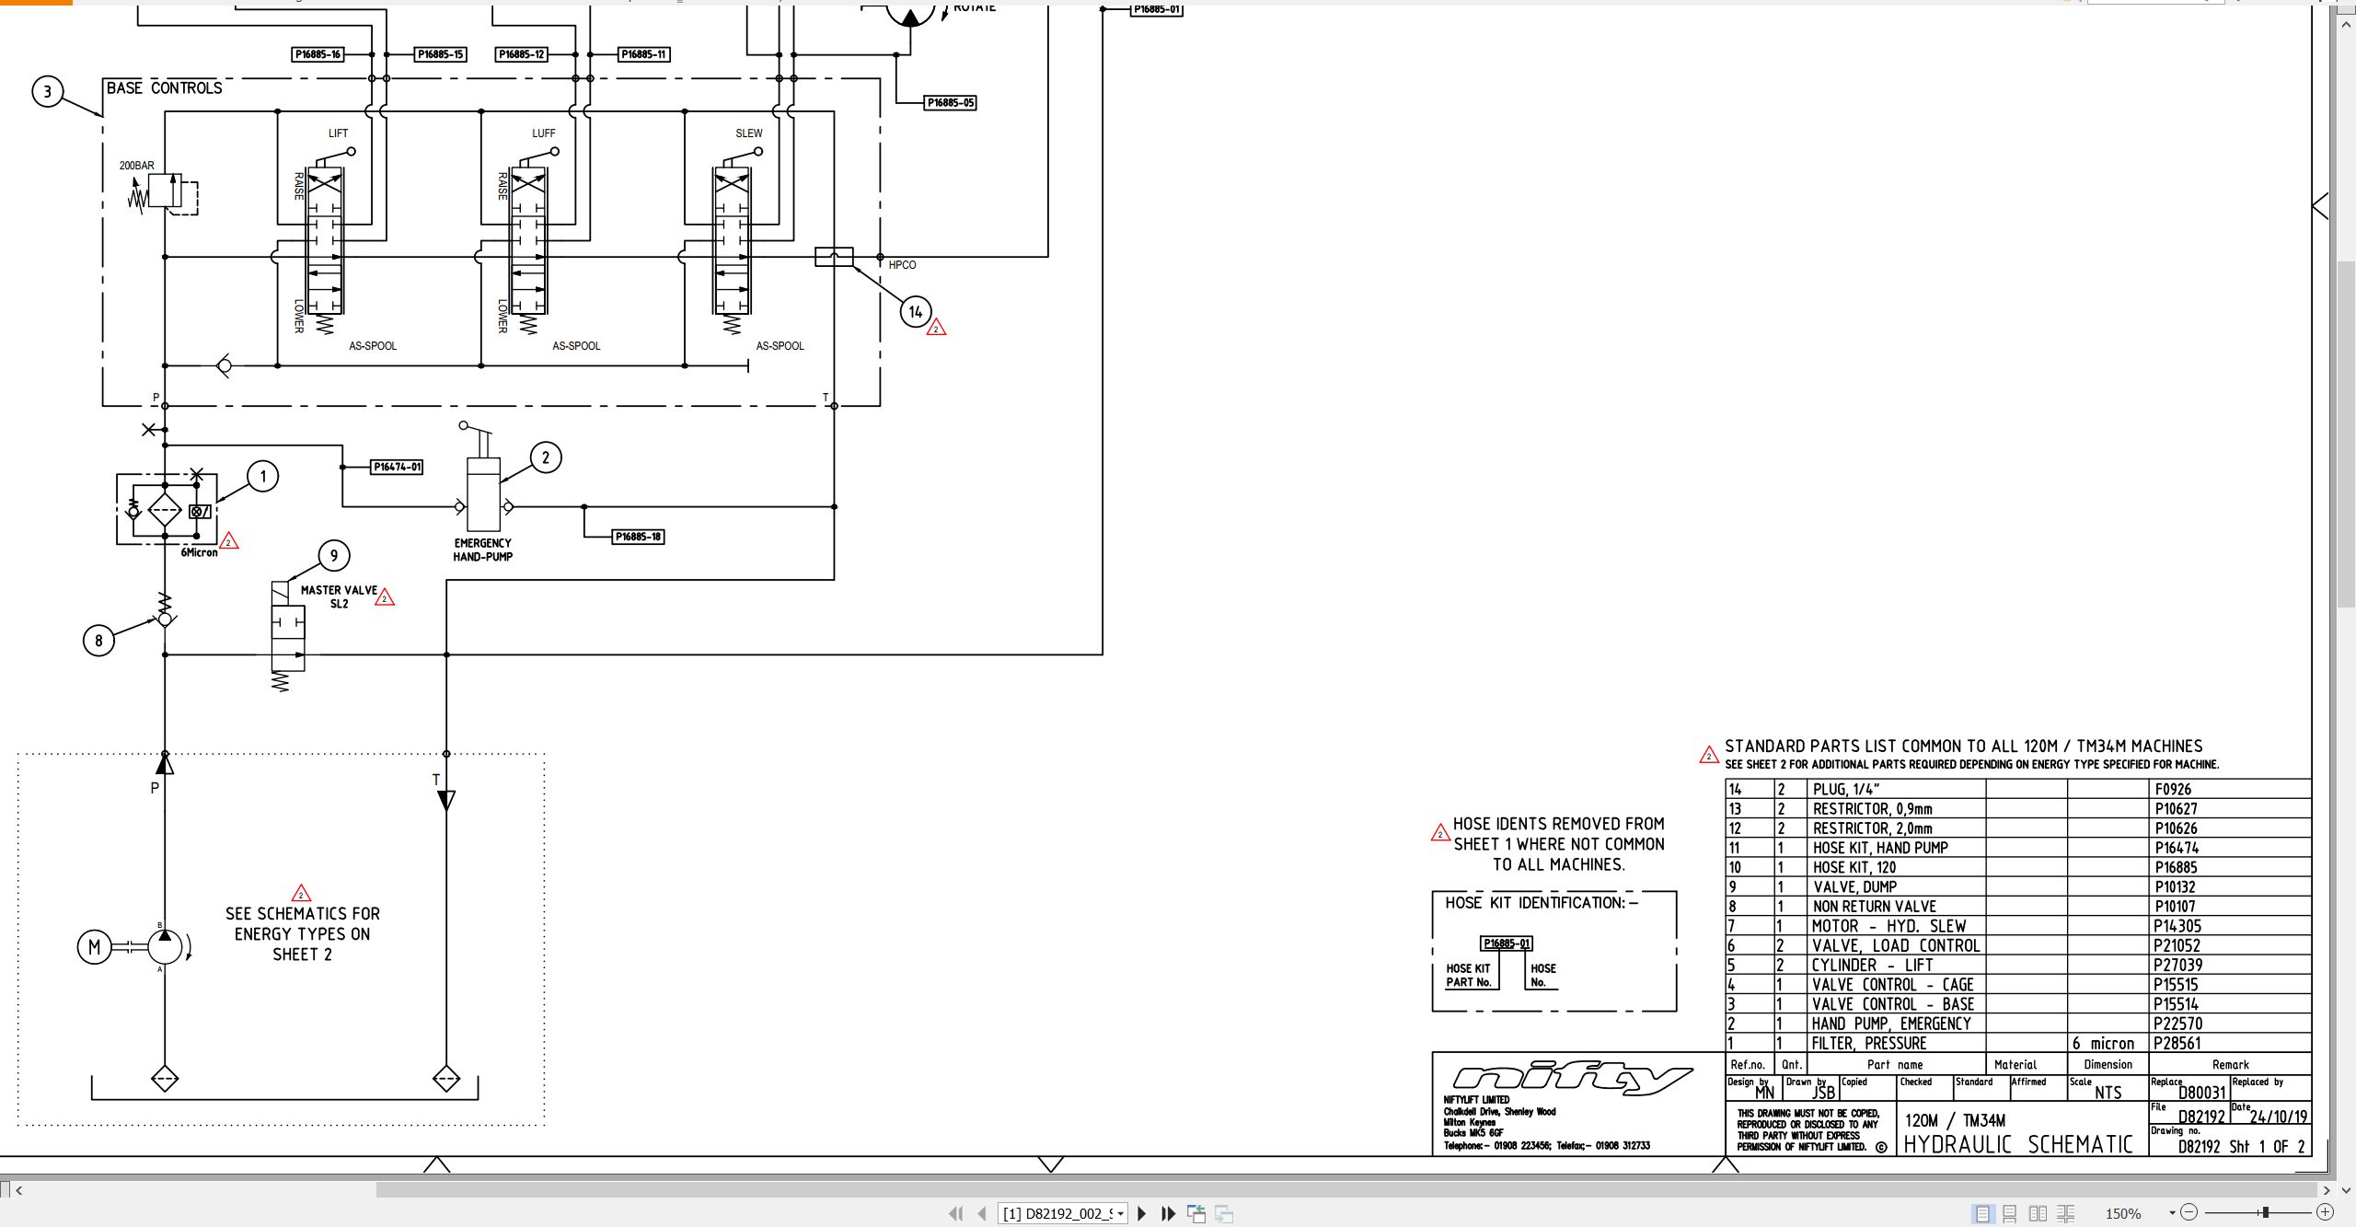Click the LIFT spool label
2356x1227 pixels.
(339, 133)
